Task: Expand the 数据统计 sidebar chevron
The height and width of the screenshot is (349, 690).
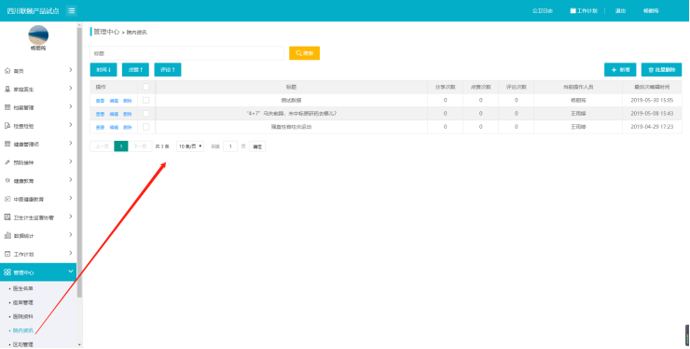Action: click(x=71, y=235)
